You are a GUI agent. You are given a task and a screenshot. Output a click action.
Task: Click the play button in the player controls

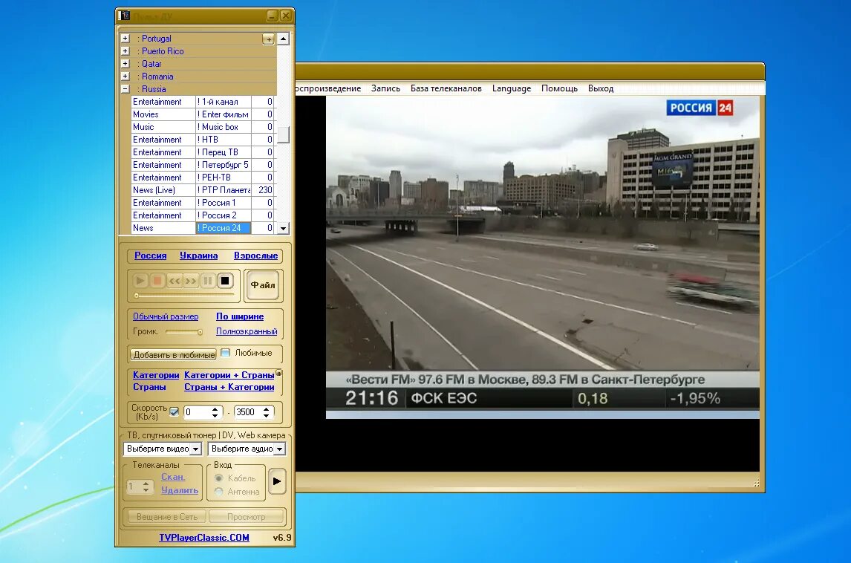click(x=140, y=281)
